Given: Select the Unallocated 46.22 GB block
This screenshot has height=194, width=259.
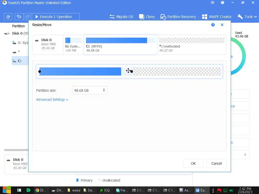Looking at the screenshot, I should tap(192, 44).
